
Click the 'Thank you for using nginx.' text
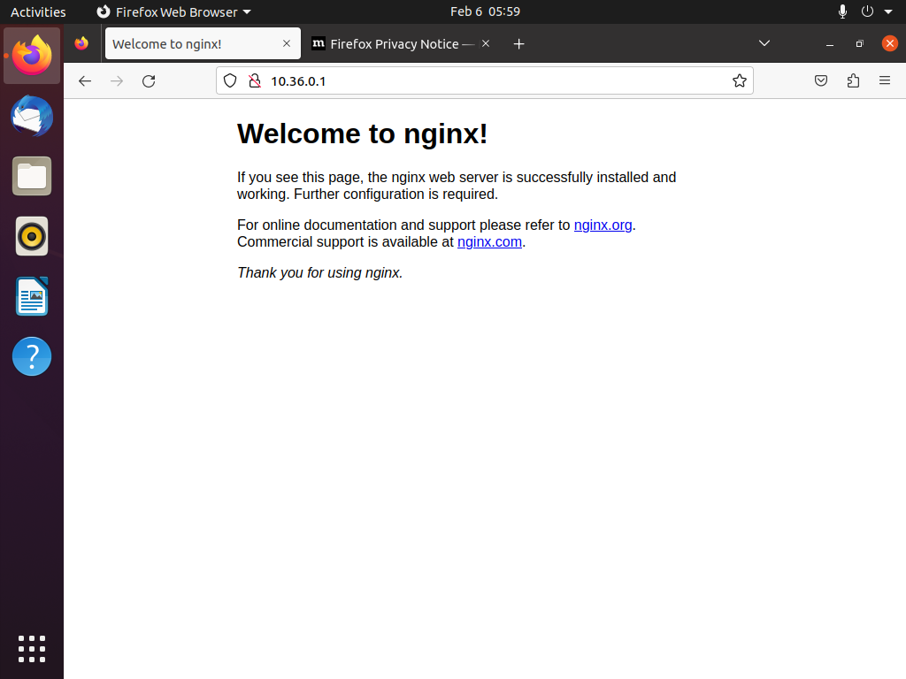point(319,272)
